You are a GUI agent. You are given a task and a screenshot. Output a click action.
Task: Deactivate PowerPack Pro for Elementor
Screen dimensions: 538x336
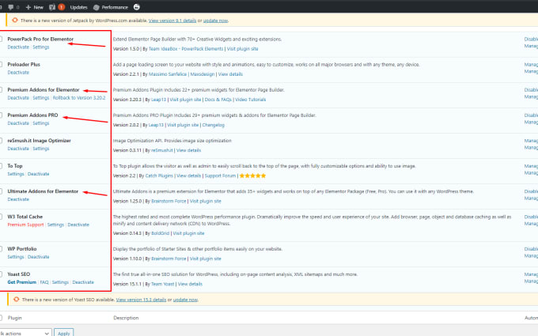click(x=18, y=47)
